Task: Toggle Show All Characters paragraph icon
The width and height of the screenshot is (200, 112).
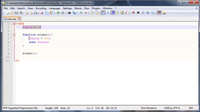Action: click(108, 13)
